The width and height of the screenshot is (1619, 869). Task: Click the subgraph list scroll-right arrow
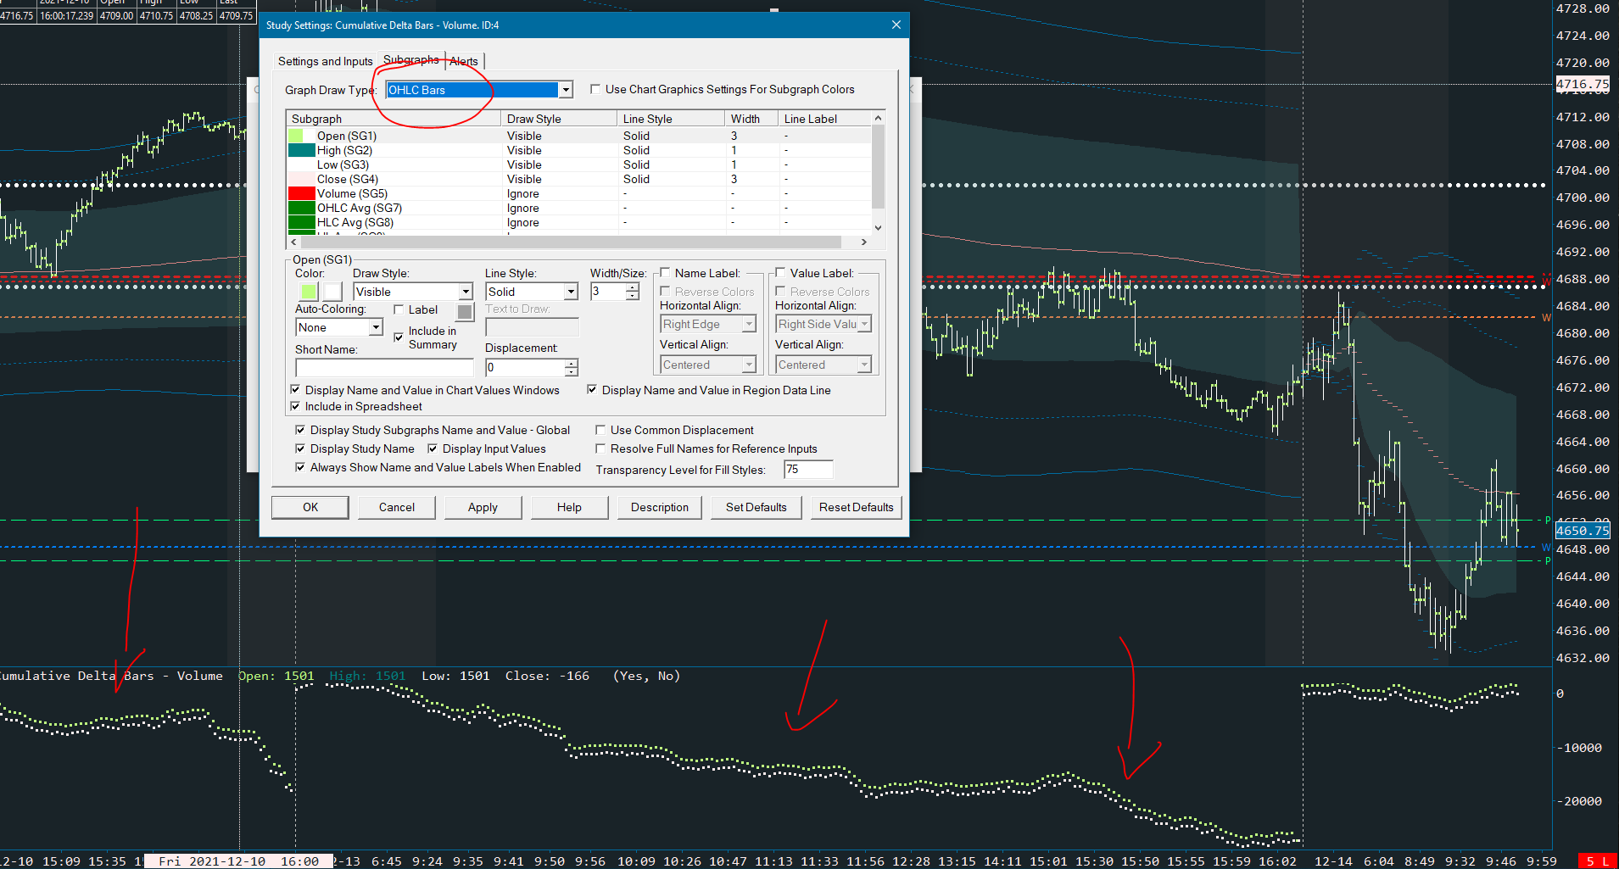(863, 242)
